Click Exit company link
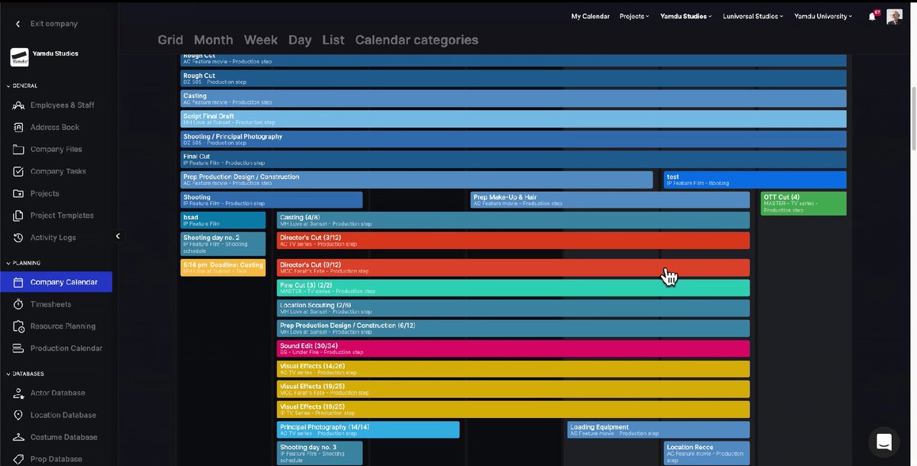The width and height of the screenshot is (917, 466). (53, 24)
